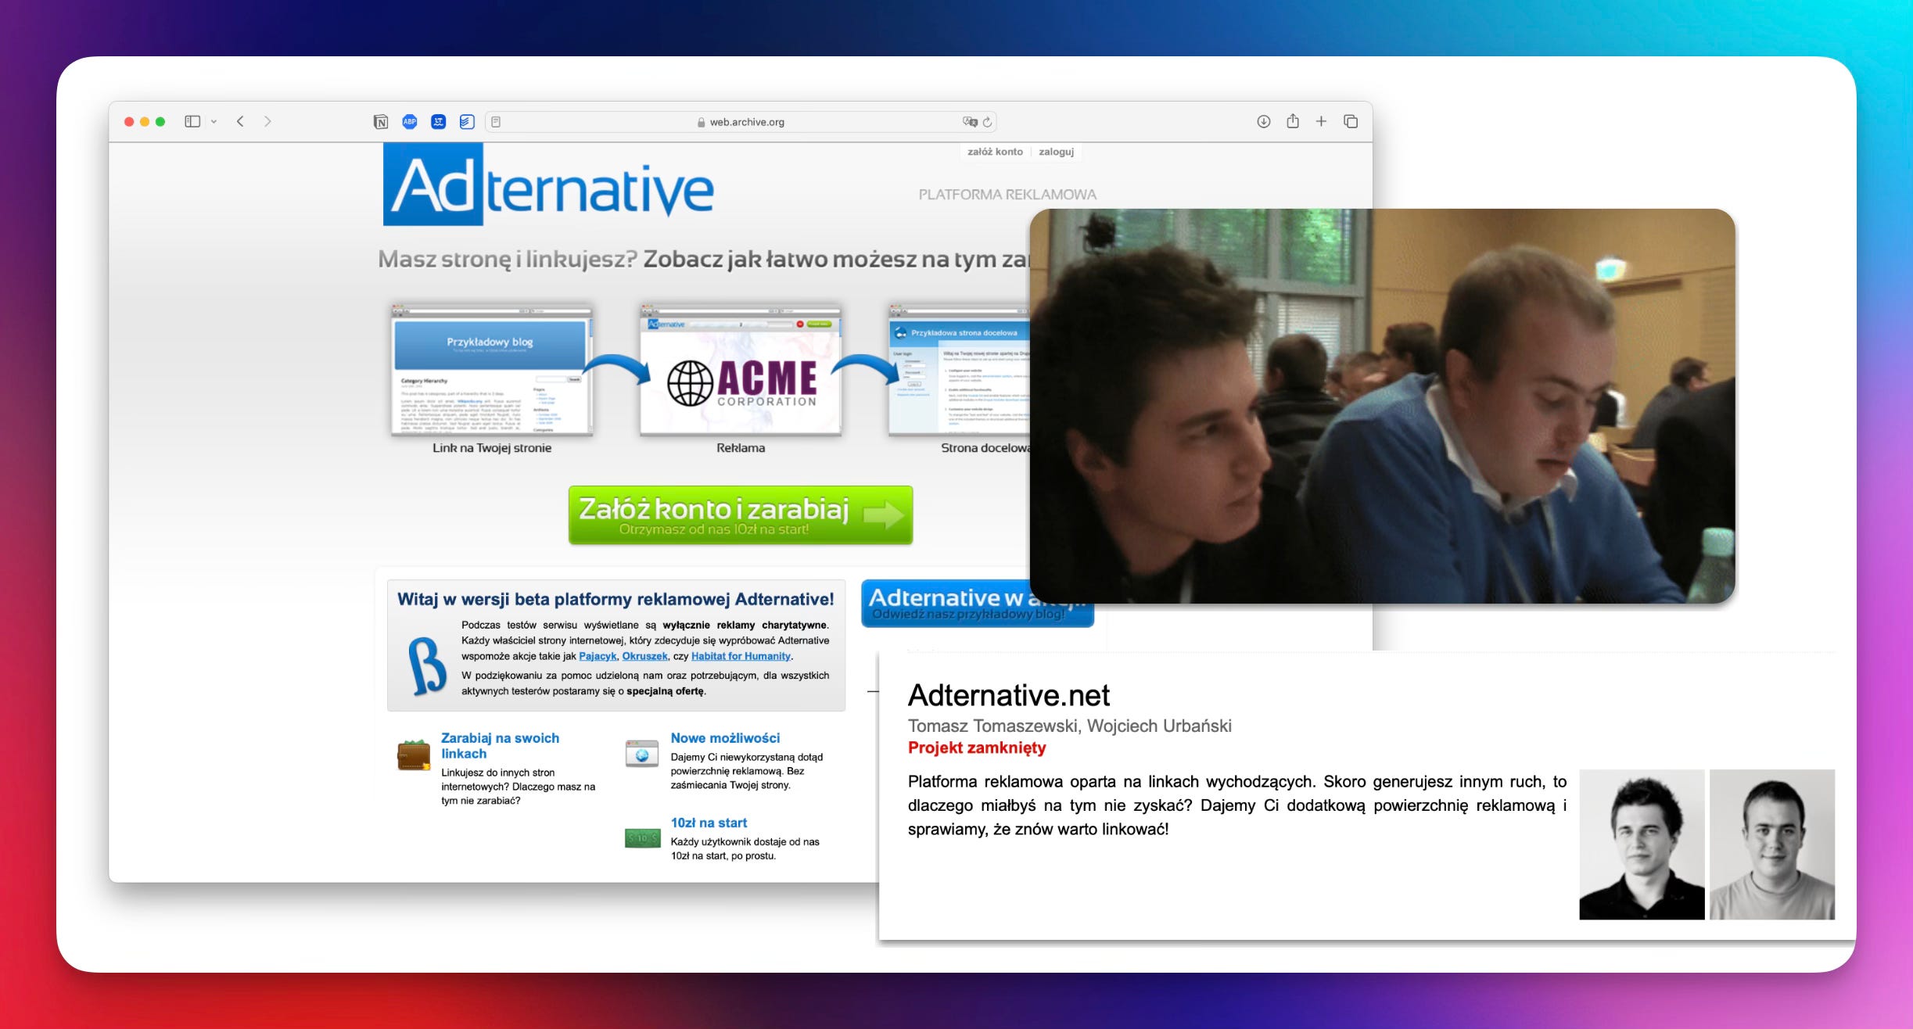Open the Share menu icon

tap(1293, 121)
